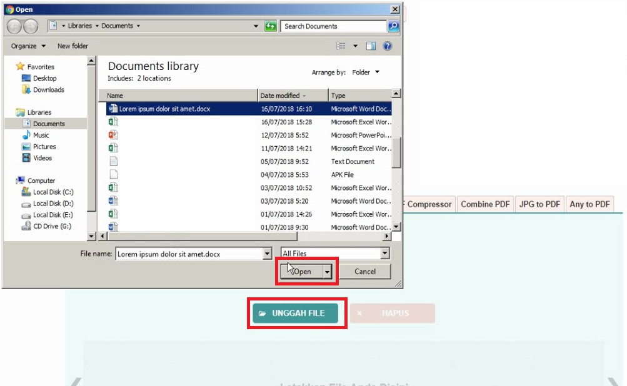Open the Organize dropdown menu

28,46
